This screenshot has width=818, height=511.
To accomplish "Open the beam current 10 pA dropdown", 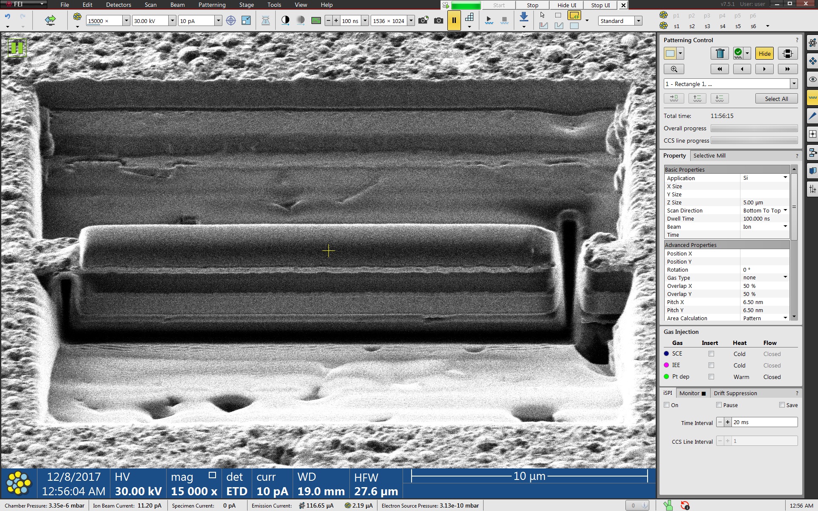I will (x=218, y=21).
